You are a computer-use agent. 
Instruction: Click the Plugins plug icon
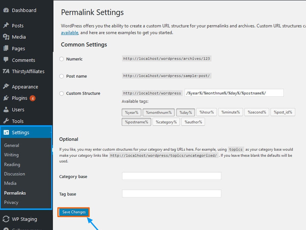point(6,98)
